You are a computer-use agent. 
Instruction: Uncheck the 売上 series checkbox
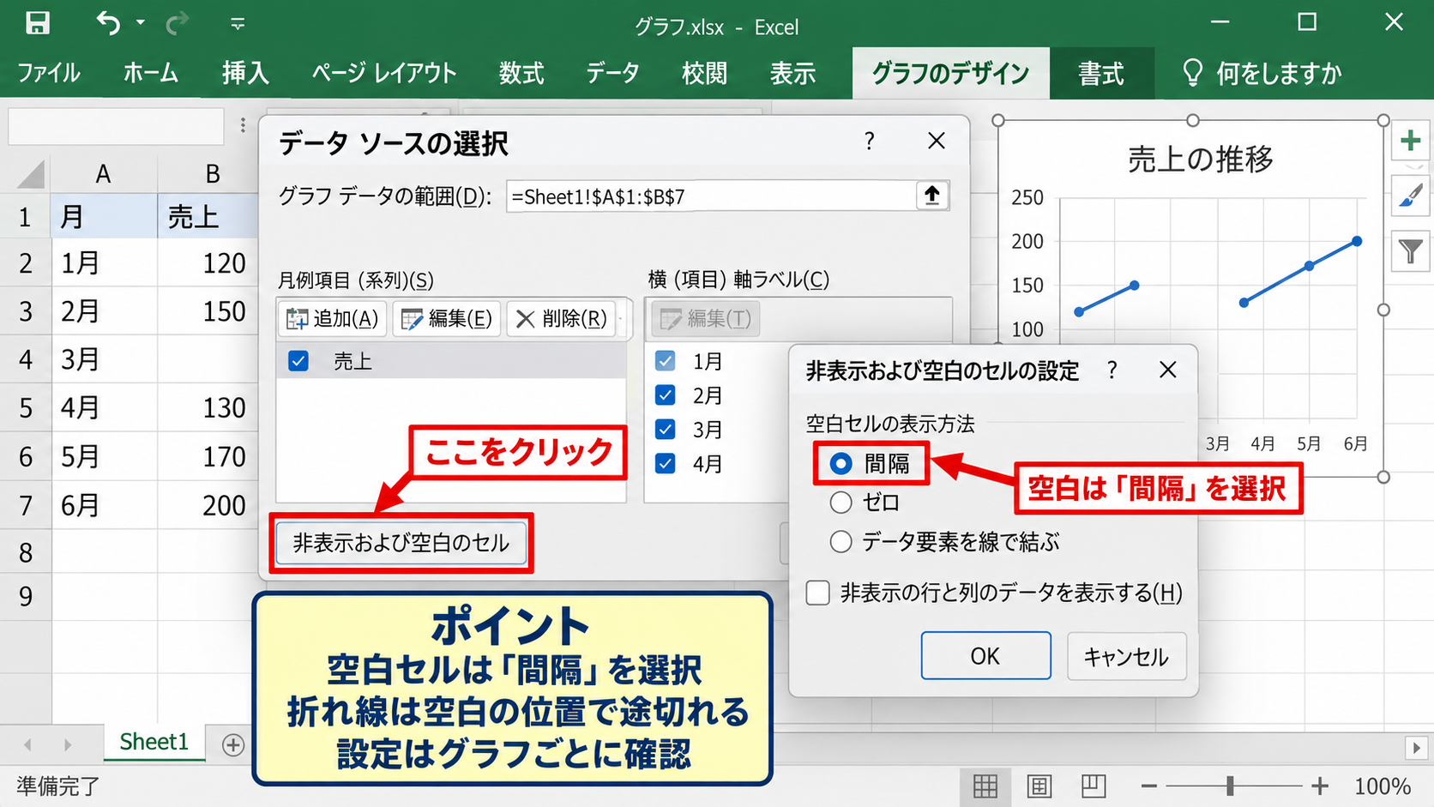click(298, 361)
